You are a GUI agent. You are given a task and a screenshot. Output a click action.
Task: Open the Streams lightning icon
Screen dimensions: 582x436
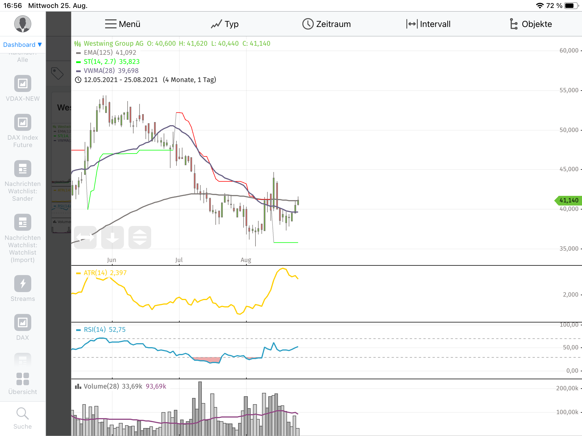tap(22, 284)
